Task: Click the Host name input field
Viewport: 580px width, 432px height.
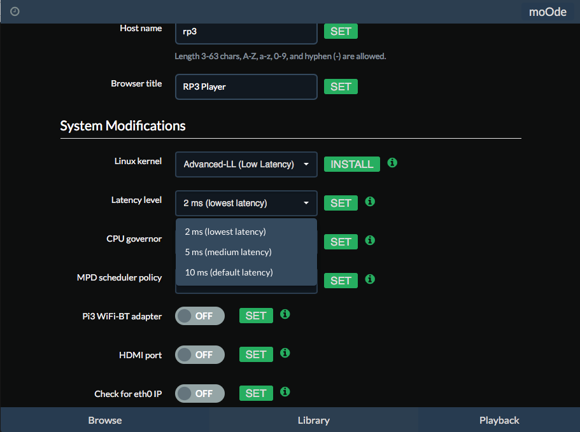Action: [246, 32]
